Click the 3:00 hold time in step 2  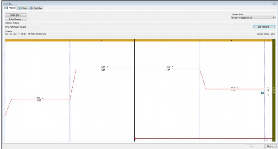pyautogui.click(x=103, y=70)
